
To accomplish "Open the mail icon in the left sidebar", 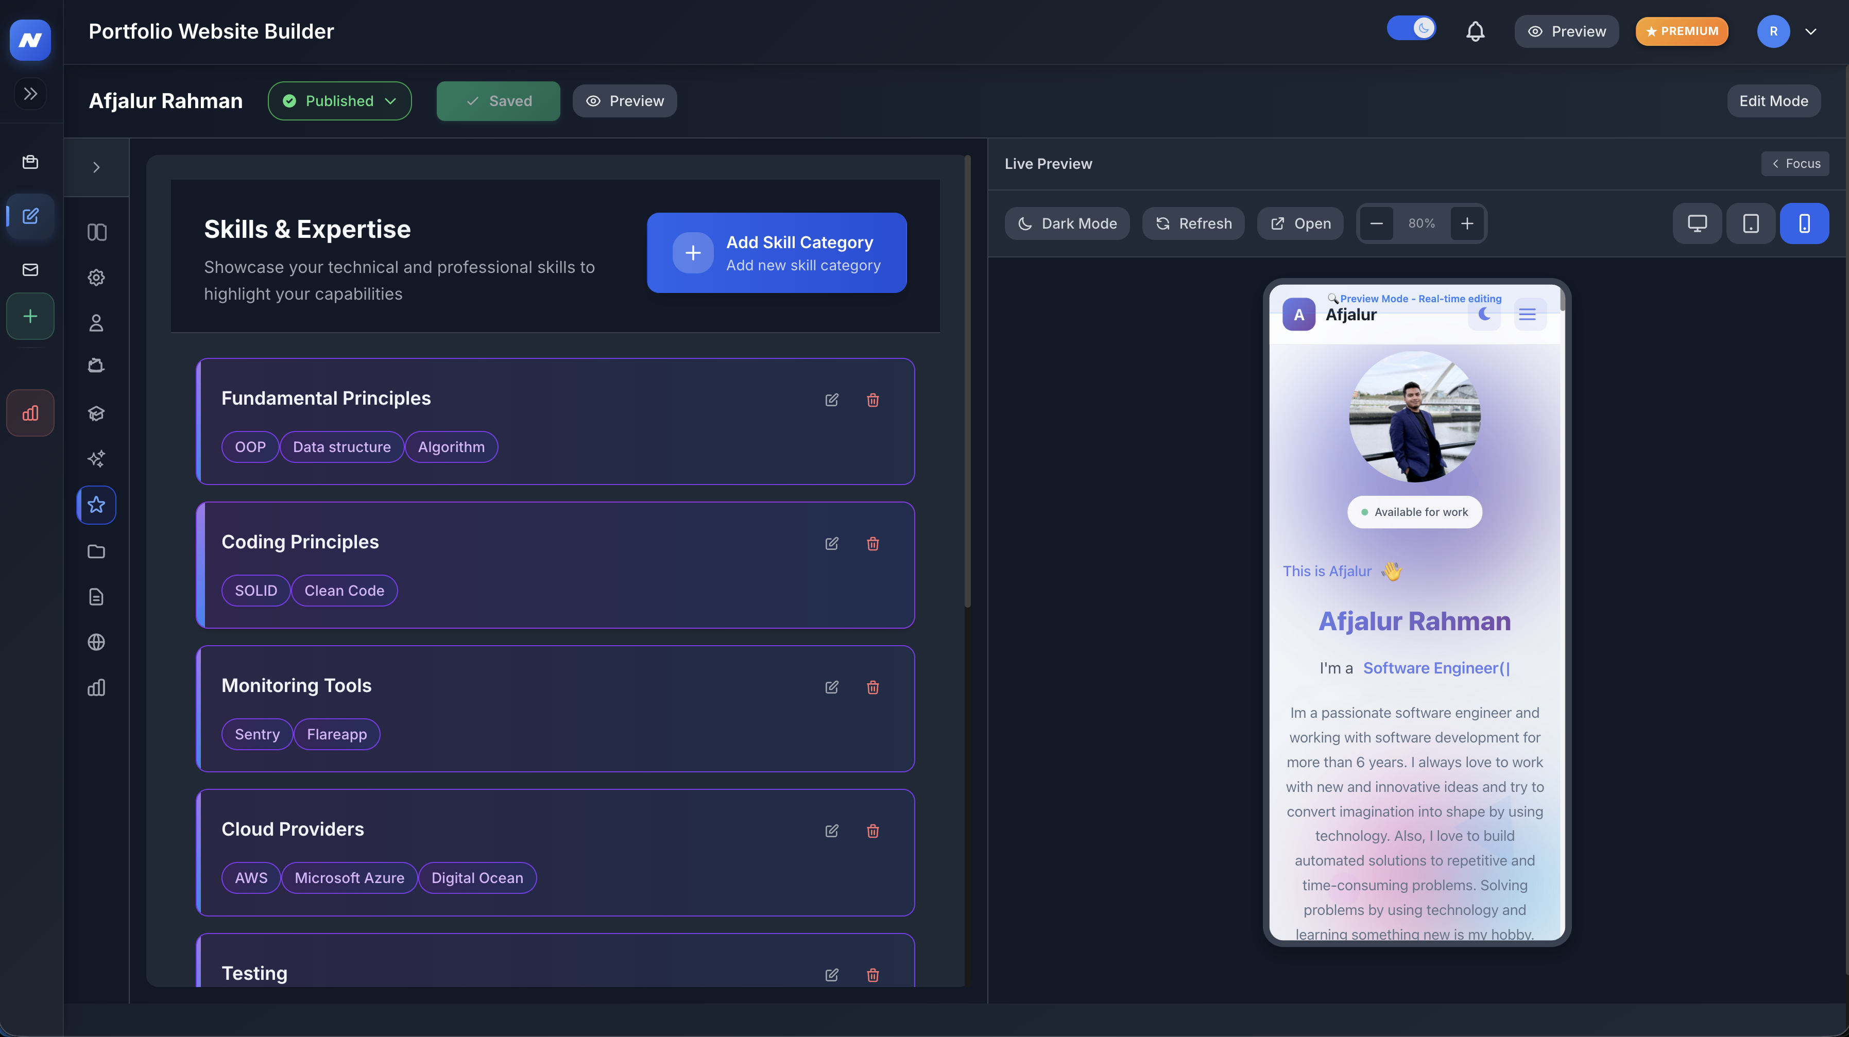I will point(30,269).
